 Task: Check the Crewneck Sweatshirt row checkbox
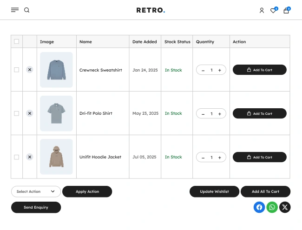(17, 70)
